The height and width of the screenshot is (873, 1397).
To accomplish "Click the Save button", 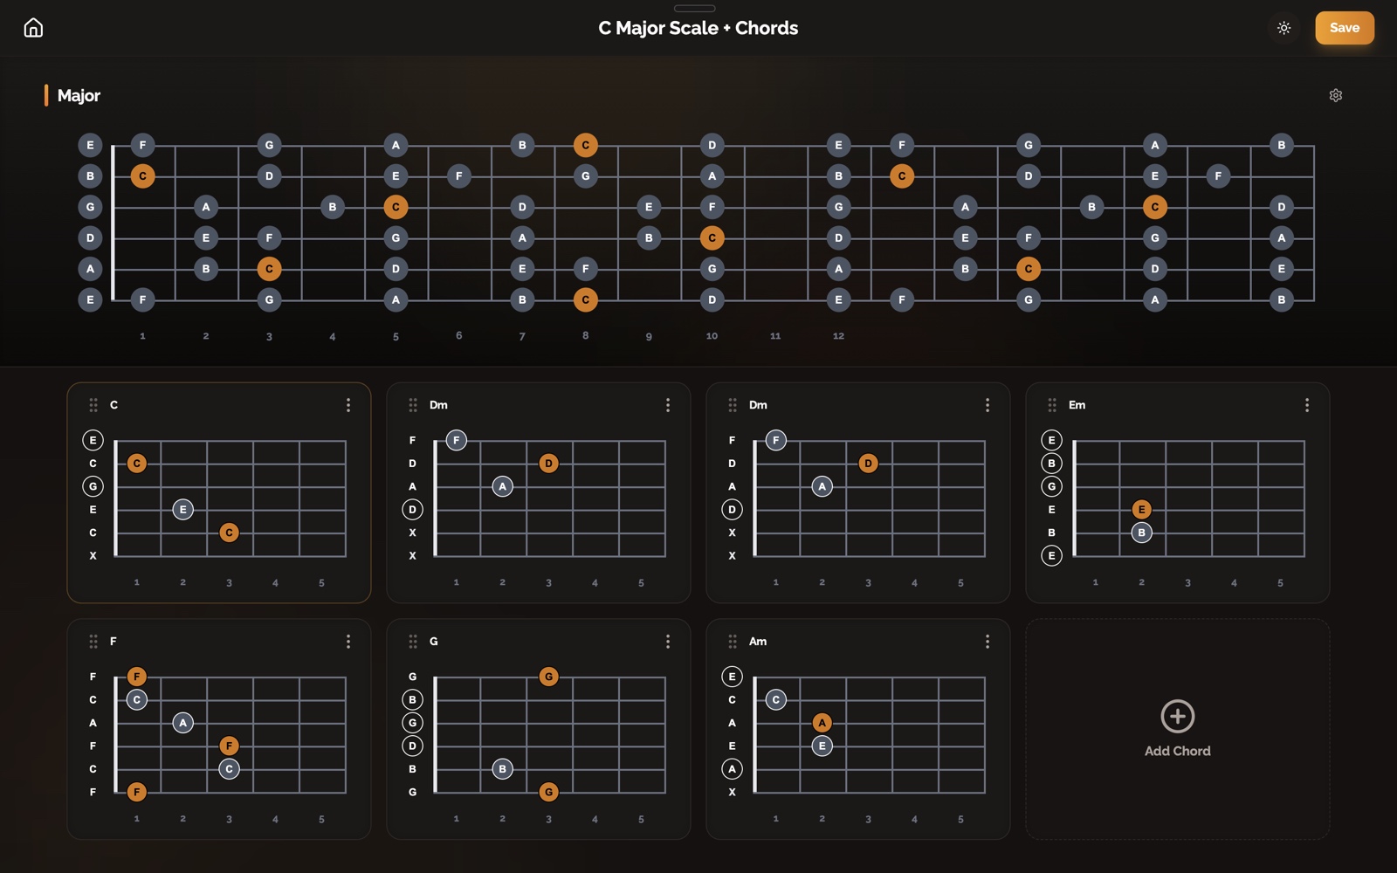I will pyautogui.click(x=1344, y=28).
